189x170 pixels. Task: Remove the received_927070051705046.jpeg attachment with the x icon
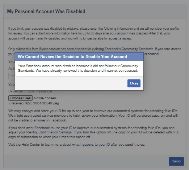click(10, 103)
